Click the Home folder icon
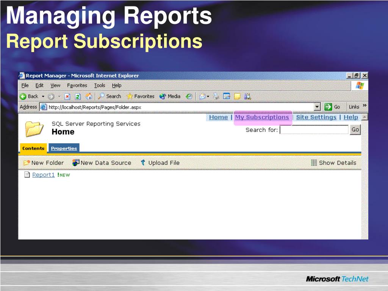This screenshot has width=388, height=291. [x=34, y=129]
